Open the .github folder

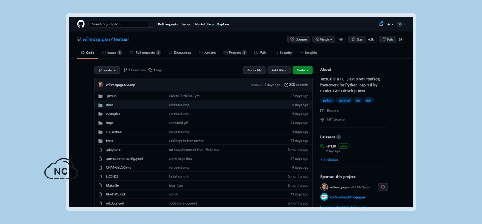(111, 96)
